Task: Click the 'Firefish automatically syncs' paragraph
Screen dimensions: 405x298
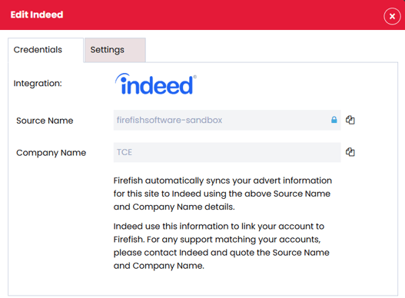Action: pyautogui.click(x=222, y=194)
